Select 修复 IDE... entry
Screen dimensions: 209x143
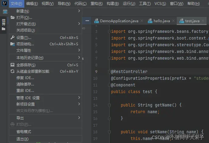(45, 78)
